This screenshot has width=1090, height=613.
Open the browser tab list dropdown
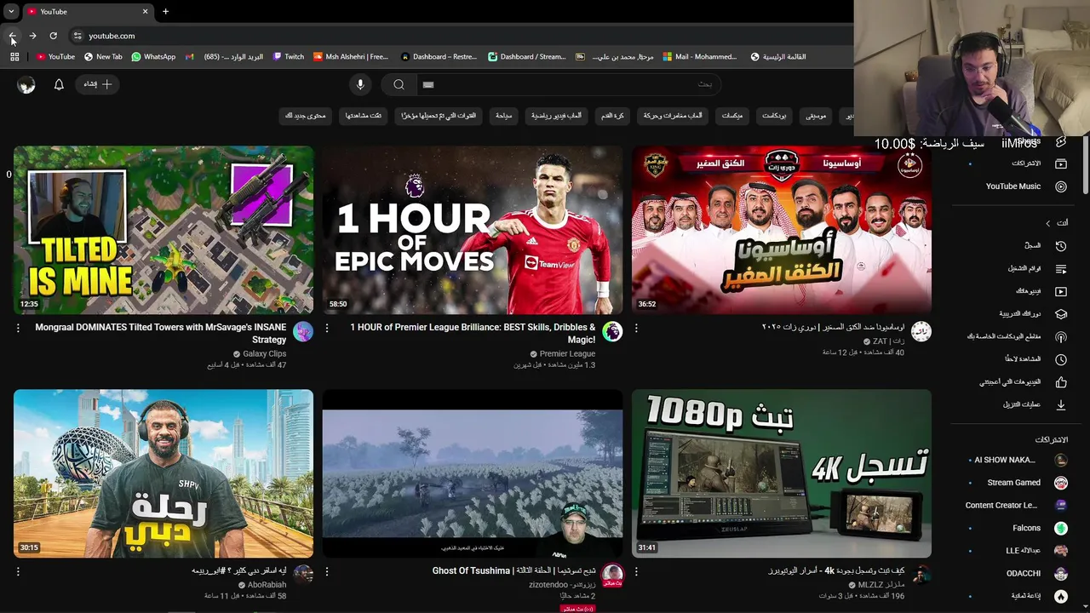tap(11, 11)
